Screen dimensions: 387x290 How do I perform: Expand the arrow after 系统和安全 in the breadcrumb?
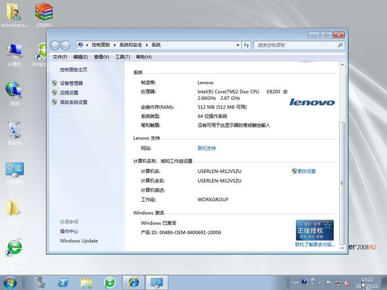point(147,45)
